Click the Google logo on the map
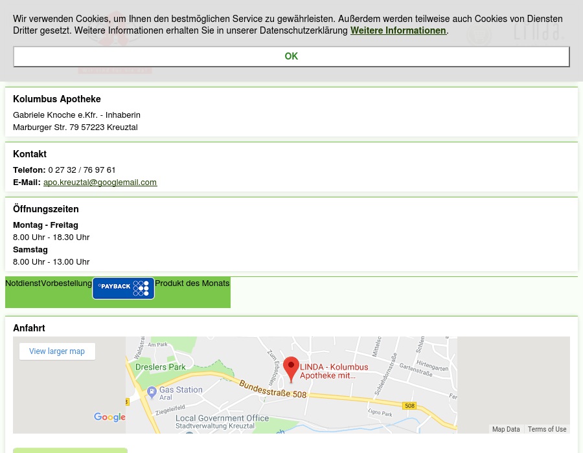 pyautogui.click(x=109, y=417)
